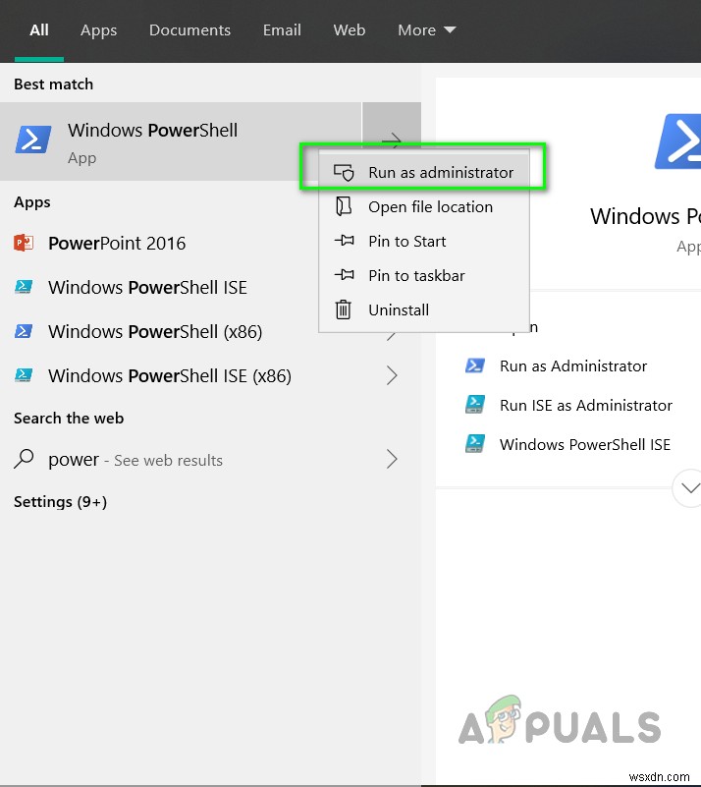The width and height of the screenshot is (701, 787).
Task: Click Run ISE as Administrator in preview
Action: [586, 406]
